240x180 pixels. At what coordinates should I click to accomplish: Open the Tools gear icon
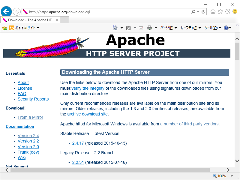(228, 11)
